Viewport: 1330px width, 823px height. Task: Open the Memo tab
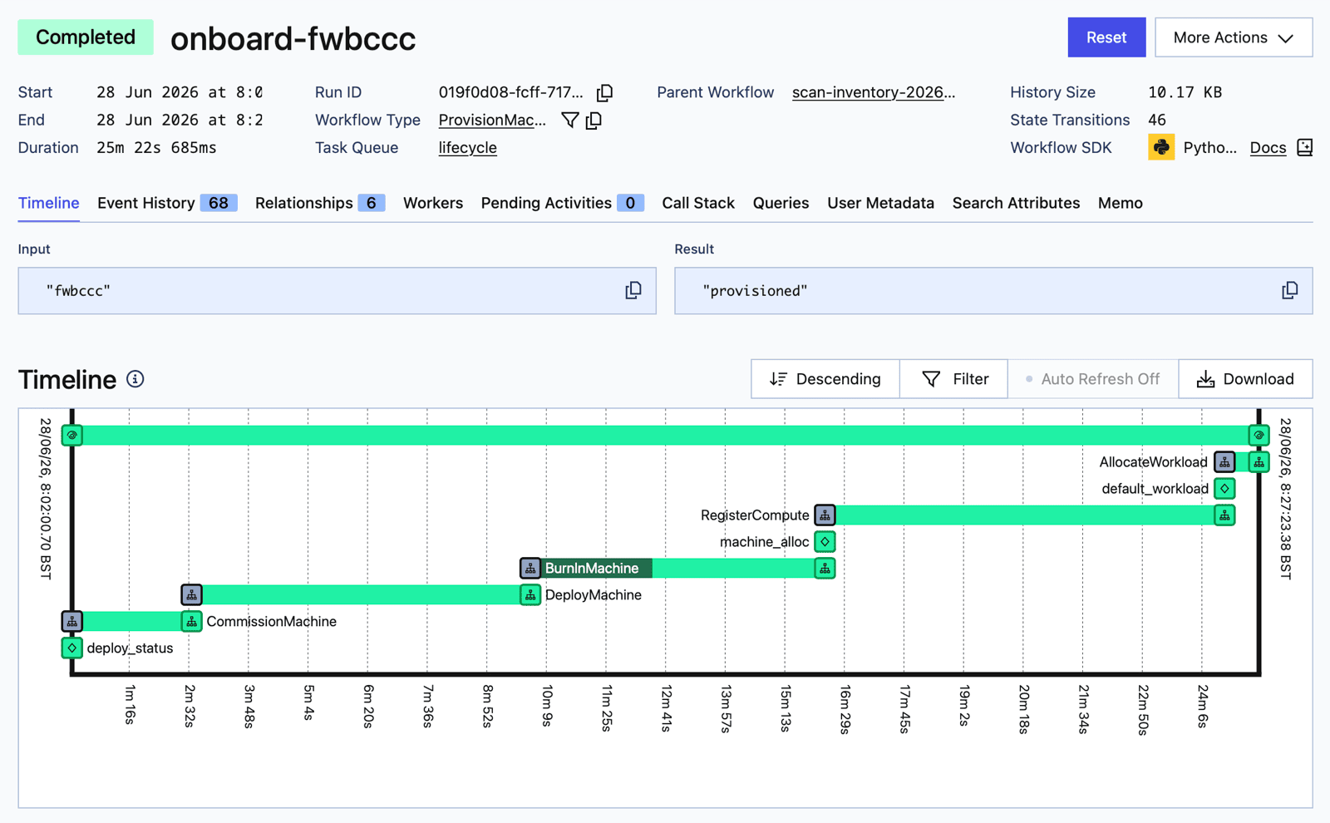click(1120, 203)
